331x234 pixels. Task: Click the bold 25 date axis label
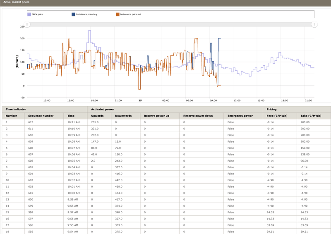(x=140, y=100)
